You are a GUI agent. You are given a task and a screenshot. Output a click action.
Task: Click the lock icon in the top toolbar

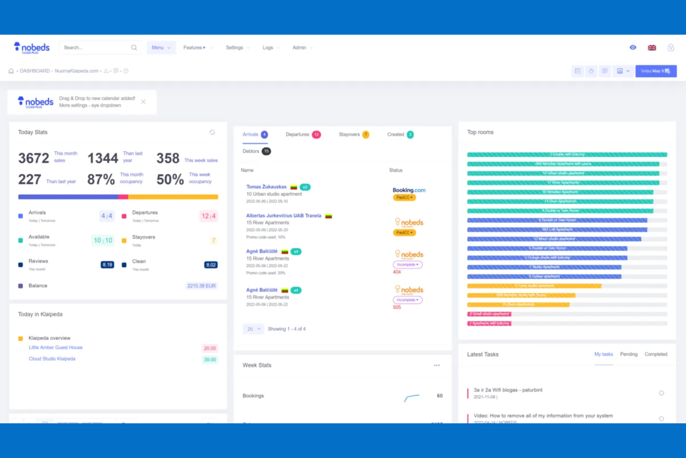(x=670, y=47)
